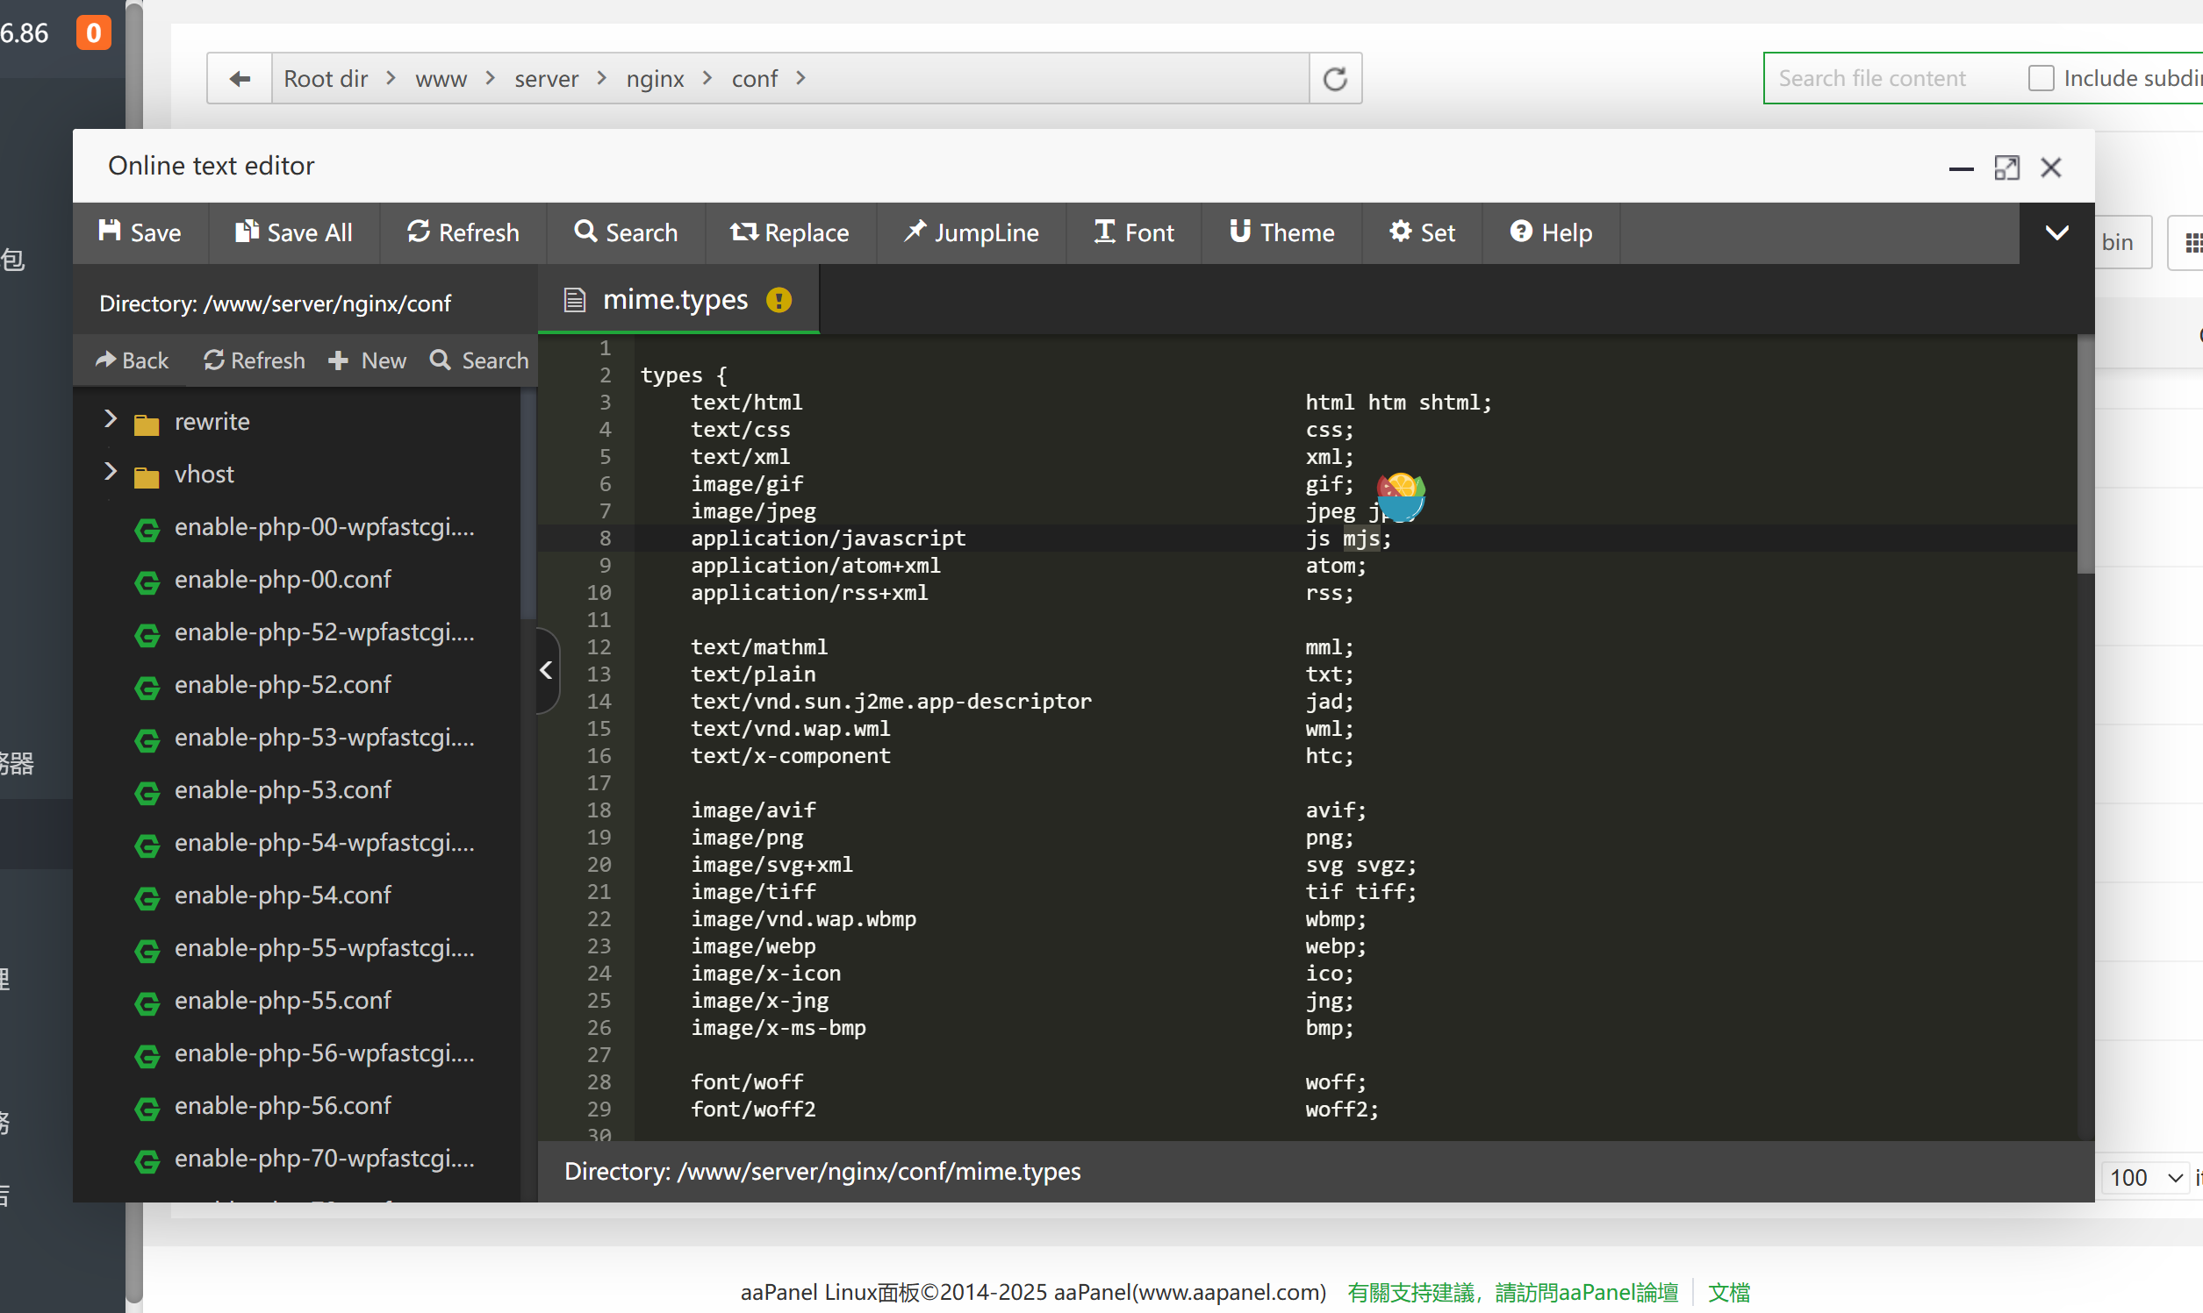2203x1313 pixels.
Task: Click Save All button
Action: (293, 232)
